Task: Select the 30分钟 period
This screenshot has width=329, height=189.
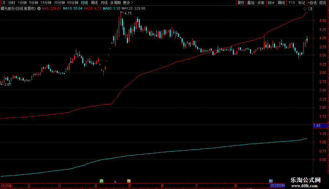Action: 59,3
